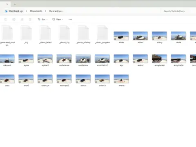196x147 pixels.
Task: Open the View layout dropdown
Action: (x=58, y=19)
